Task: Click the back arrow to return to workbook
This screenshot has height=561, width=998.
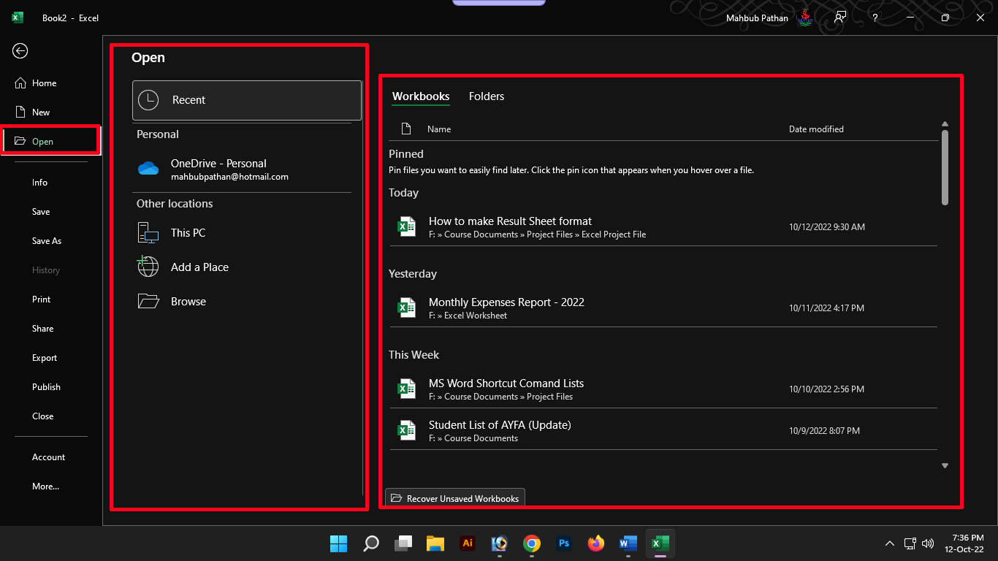Action: (20, 50)
